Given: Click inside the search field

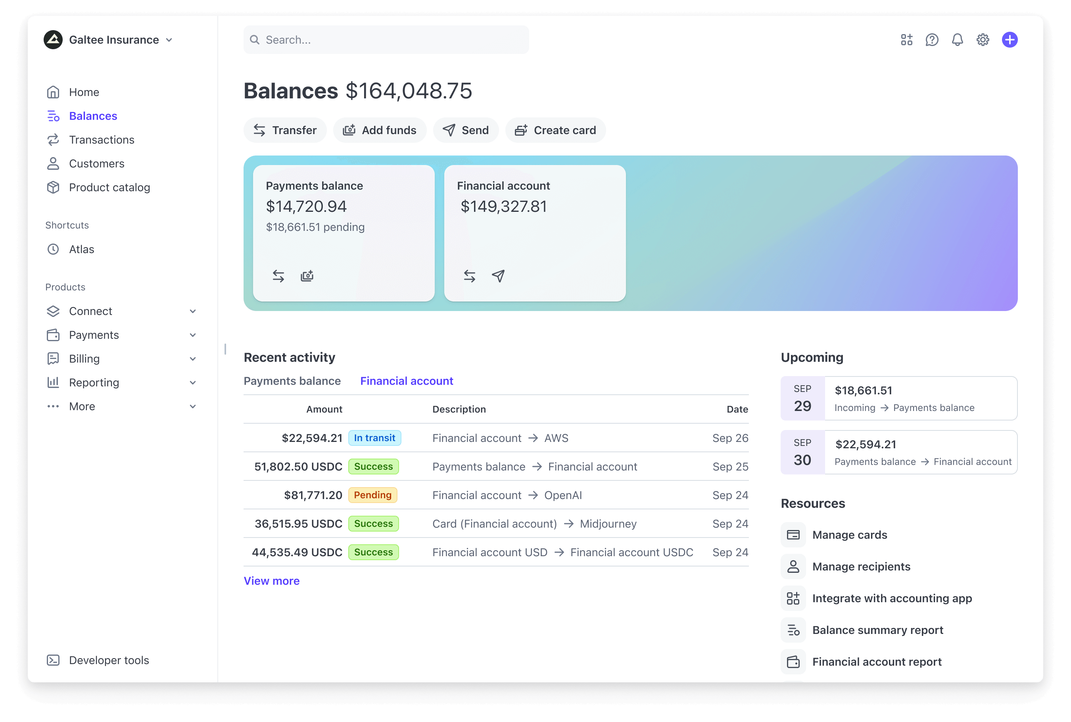Looking at the screenshot, I should (386, 40).
